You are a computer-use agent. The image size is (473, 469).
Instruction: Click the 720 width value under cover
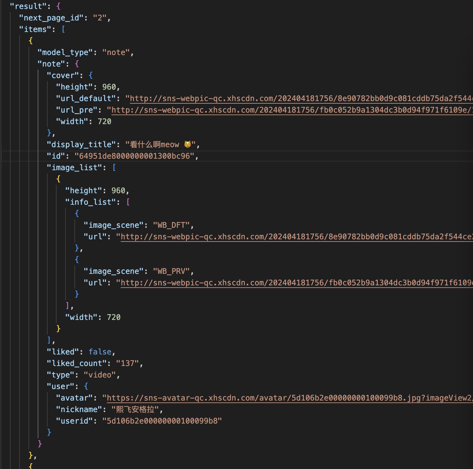[105, 122]
